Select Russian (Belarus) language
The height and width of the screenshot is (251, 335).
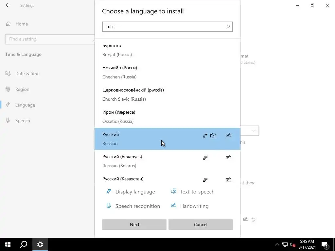[167, 161]
